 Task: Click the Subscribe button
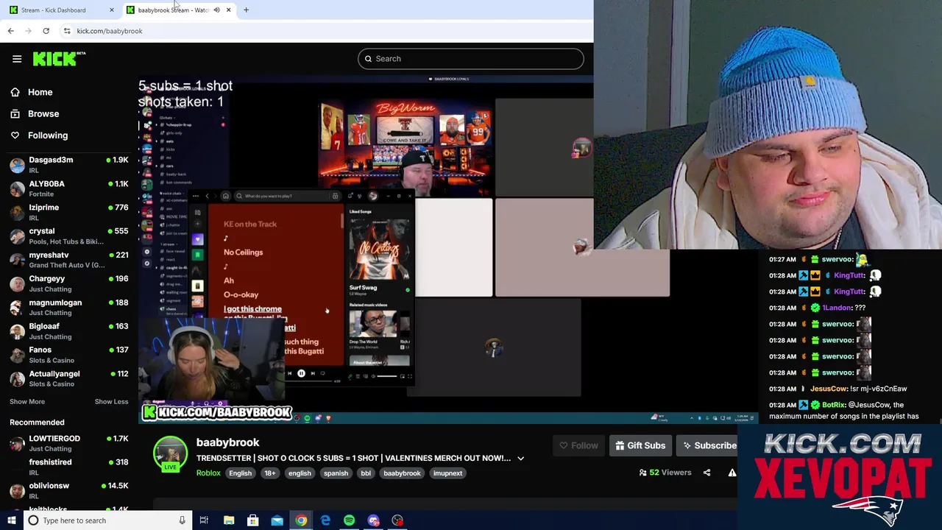coord(708,445)
